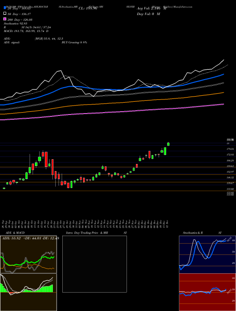Viewport: 236px width, 311px height.
Task: Select the '20 Day = 168.63' legend text
Action: (x=19, y=8)
